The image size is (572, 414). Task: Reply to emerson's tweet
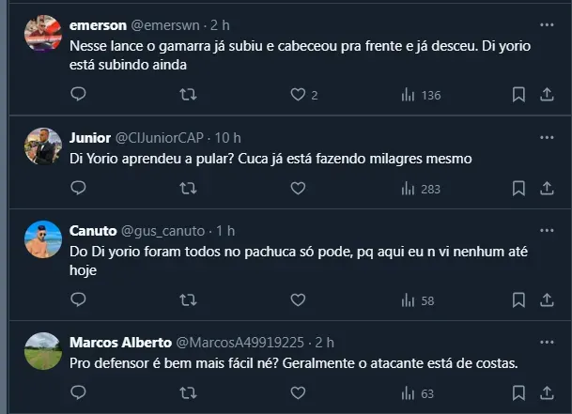point(79,94)
